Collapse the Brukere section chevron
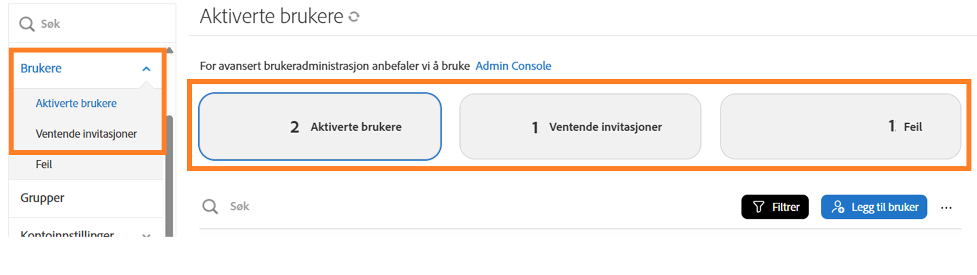Image resolution: width=977 pixels, height=275 pixels. (x=146, y=69)
